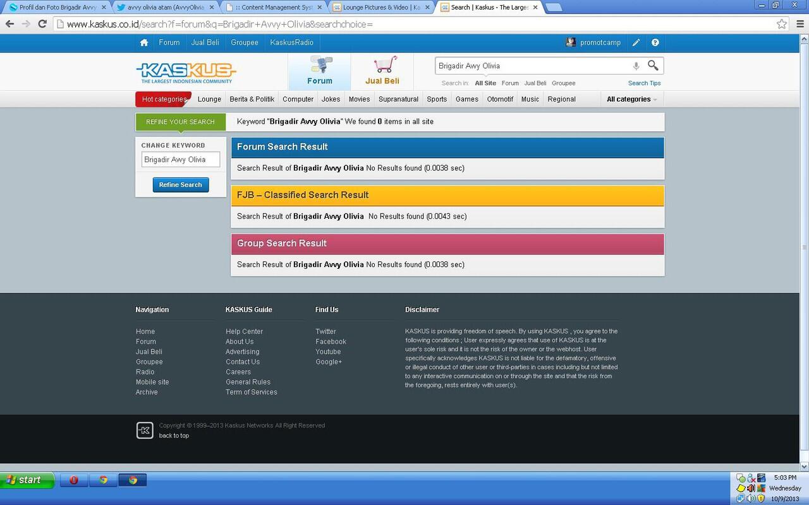Open the Computer category
The width and height of the screenshot is (809, 505).
click(x=298, y=99)
